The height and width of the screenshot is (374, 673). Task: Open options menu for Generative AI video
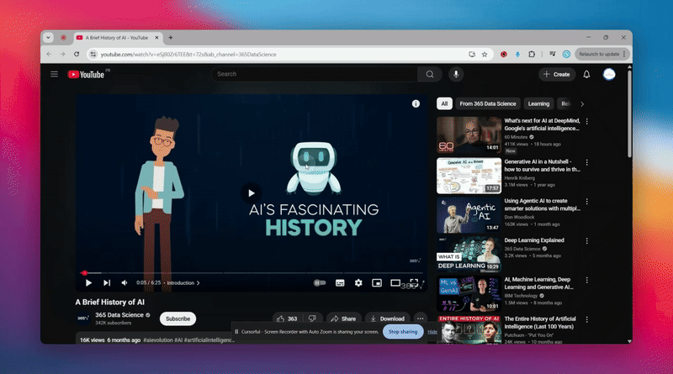[586, 162]
